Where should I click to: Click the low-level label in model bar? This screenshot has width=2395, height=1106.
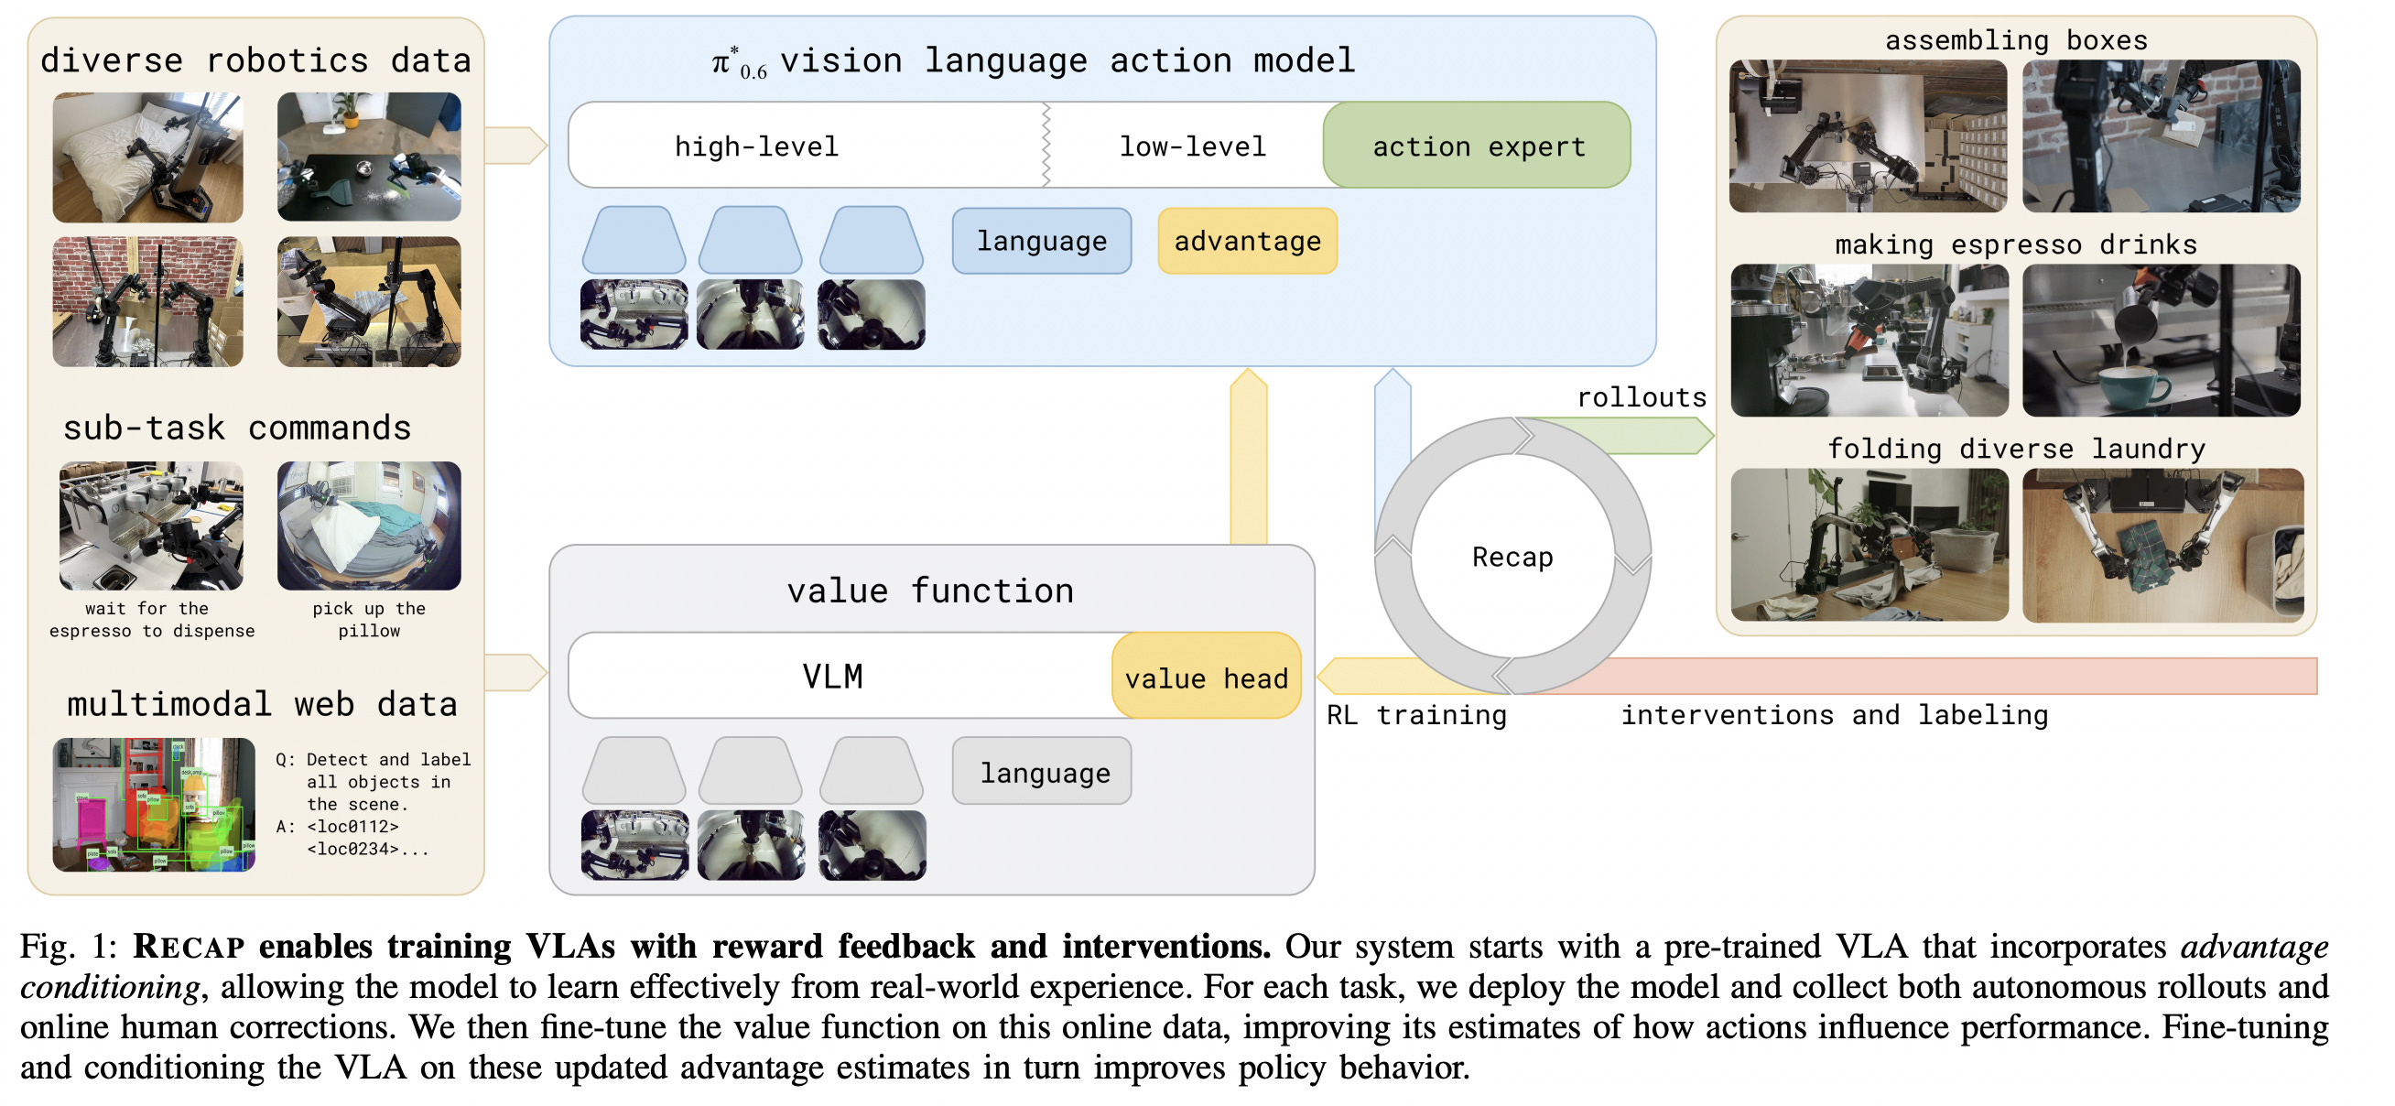coord(1192,146)
